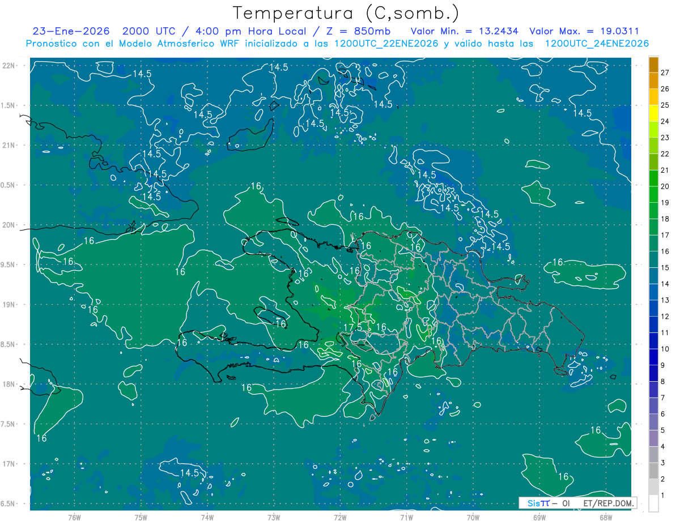680x525 pixels.
Task: Click the "68W" longitude axis label
Action: pyautogui.click(x=606, y=518)
